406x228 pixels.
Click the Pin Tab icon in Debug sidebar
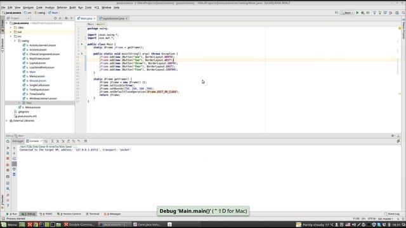click(8, 195)
